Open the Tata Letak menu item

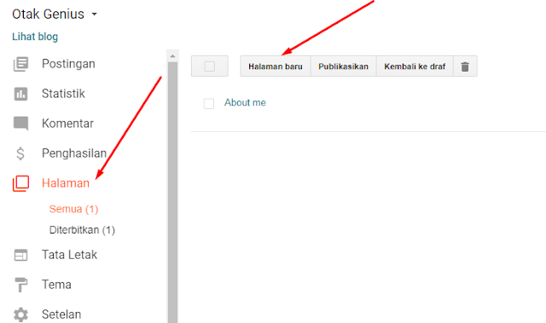pyautogui.click(x=69, y=255)
